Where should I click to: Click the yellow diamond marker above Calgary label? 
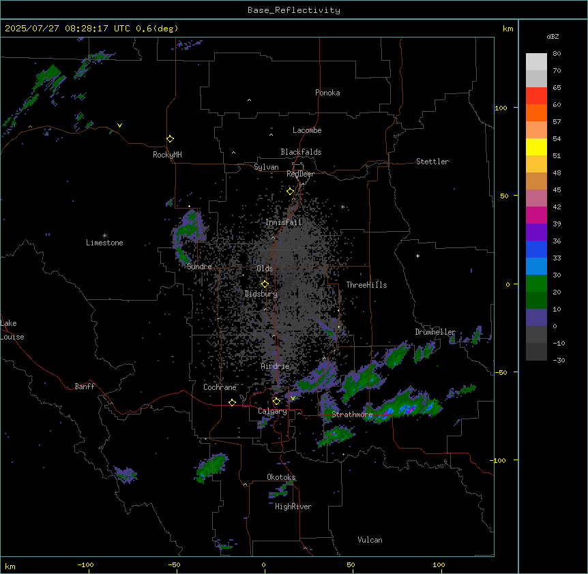click(x=276, y=402)
